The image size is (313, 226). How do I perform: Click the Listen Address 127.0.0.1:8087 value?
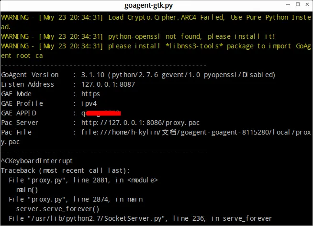coord(108,84)
